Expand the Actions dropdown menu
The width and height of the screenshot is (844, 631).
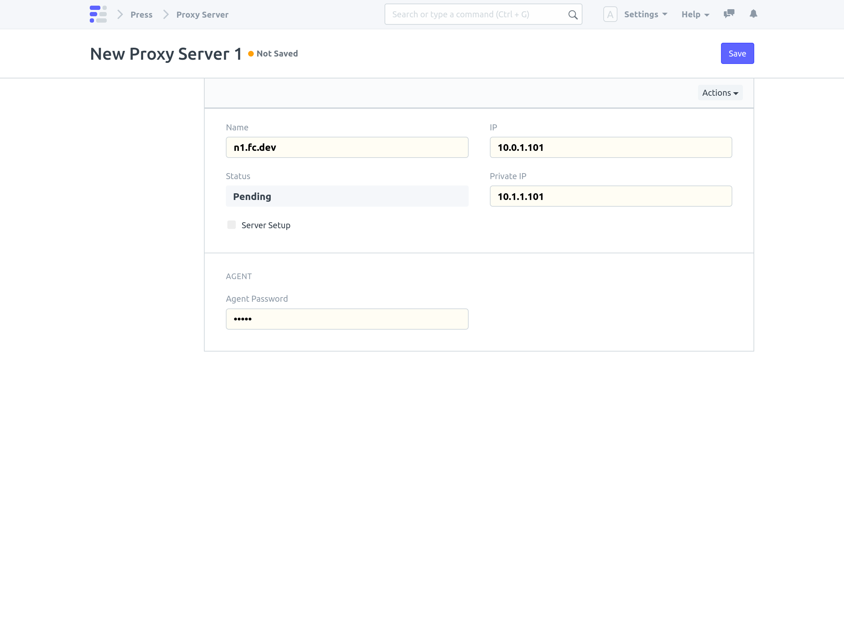pyautogui.click(x=720, y=93)
